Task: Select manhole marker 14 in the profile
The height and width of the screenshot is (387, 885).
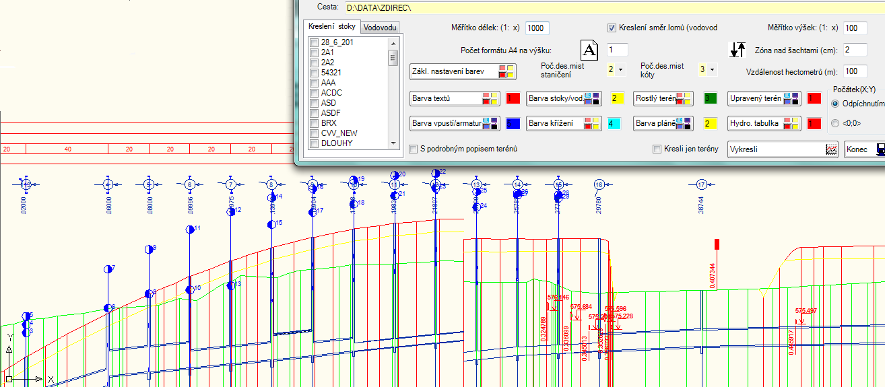Action: pyautogui.click(x=517, y=184)
